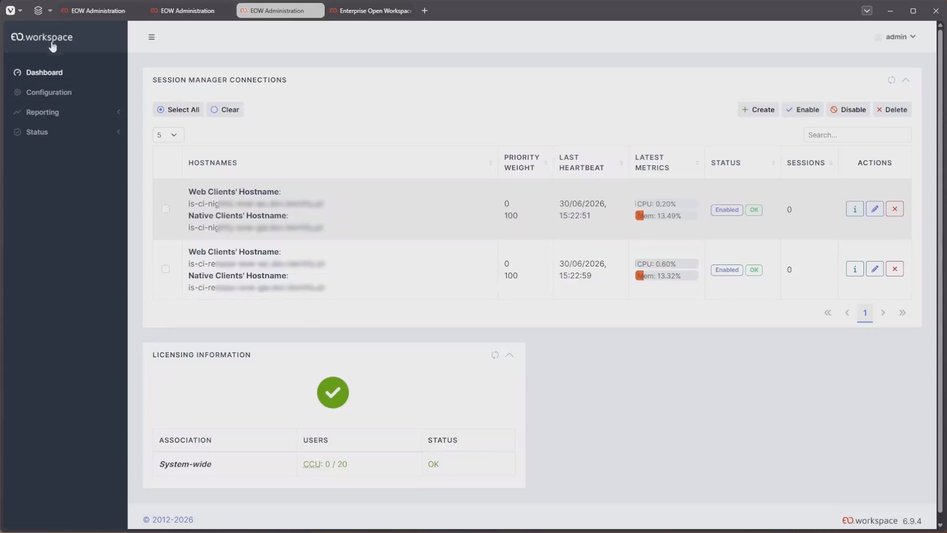Click the Disable button
Image resolution: width=947 pixels, height=533 pixels.
(848, 110)
